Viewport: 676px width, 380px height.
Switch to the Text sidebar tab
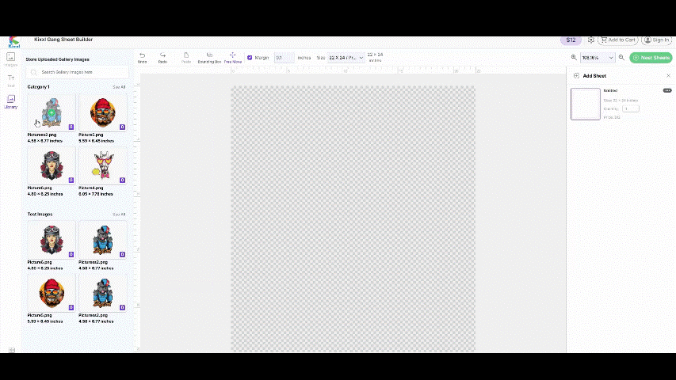(11, 79)
